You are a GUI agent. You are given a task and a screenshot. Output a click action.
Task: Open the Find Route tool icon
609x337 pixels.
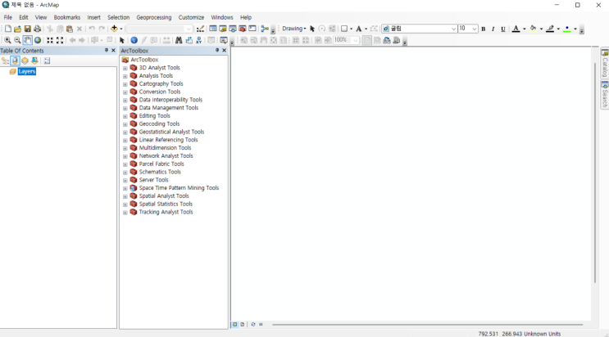(x=189, y=40)
